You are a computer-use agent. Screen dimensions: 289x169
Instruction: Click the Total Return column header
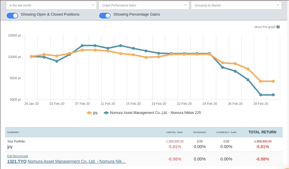262,132
